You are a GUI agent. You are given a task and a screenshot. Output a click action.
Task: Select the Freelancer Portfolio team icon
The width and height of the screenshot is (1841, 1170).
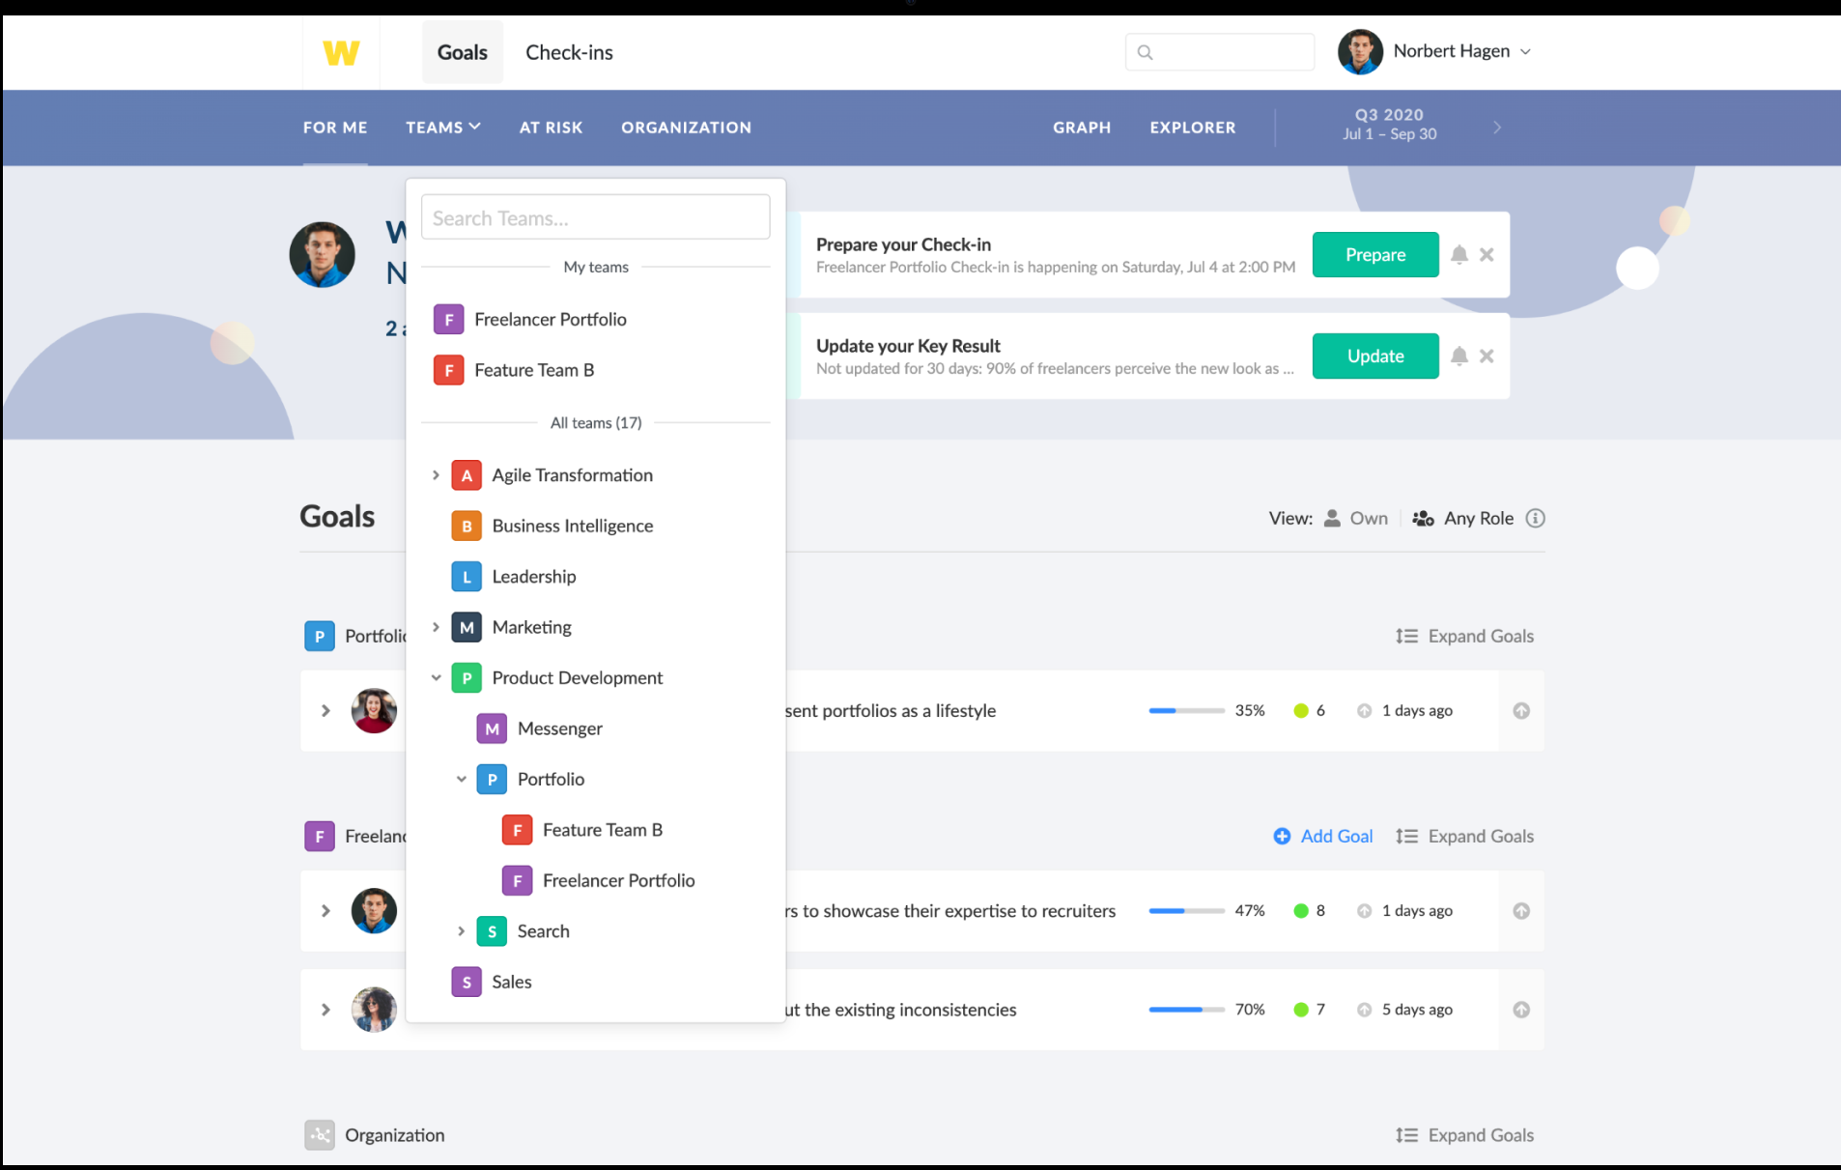[x=448, y=319]
